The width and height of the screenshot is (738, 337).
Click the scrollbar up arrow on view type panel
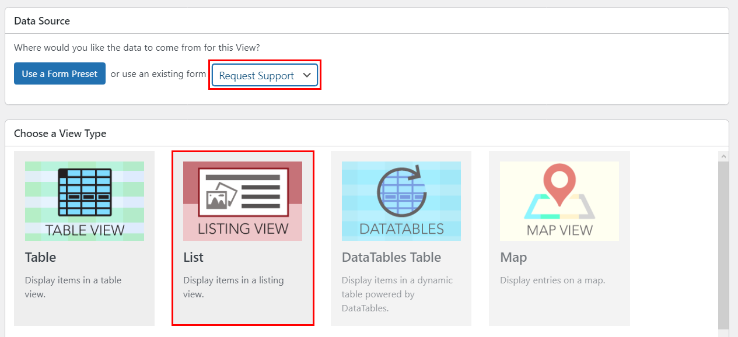click(723, 156)
